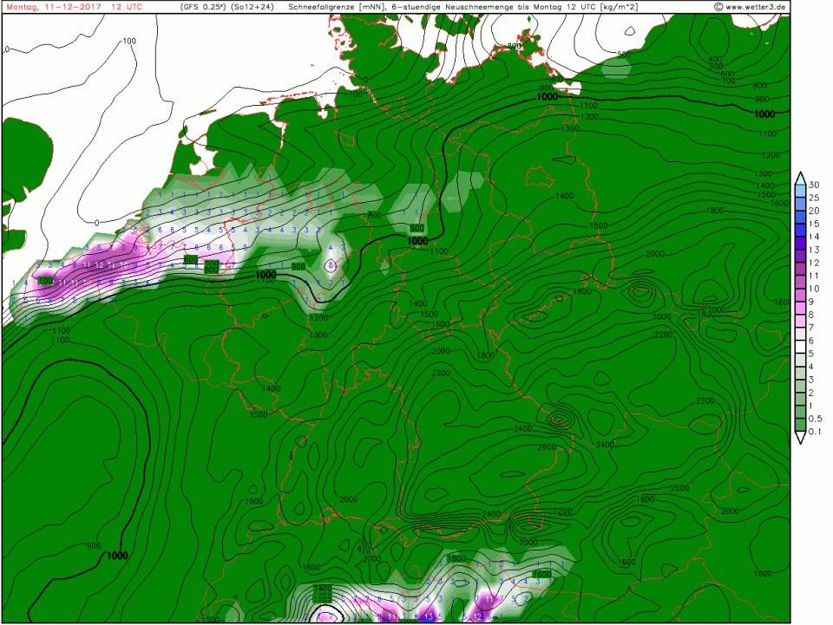Click the light blue swatch labeled 30

point(799,192)
